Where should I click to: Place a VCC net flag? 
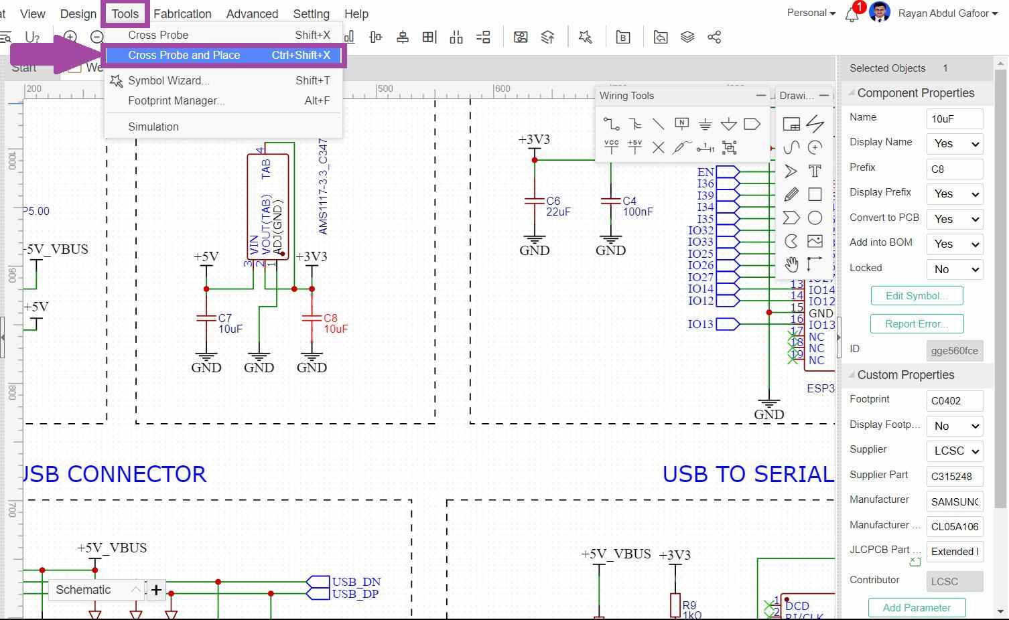point(611,147)
